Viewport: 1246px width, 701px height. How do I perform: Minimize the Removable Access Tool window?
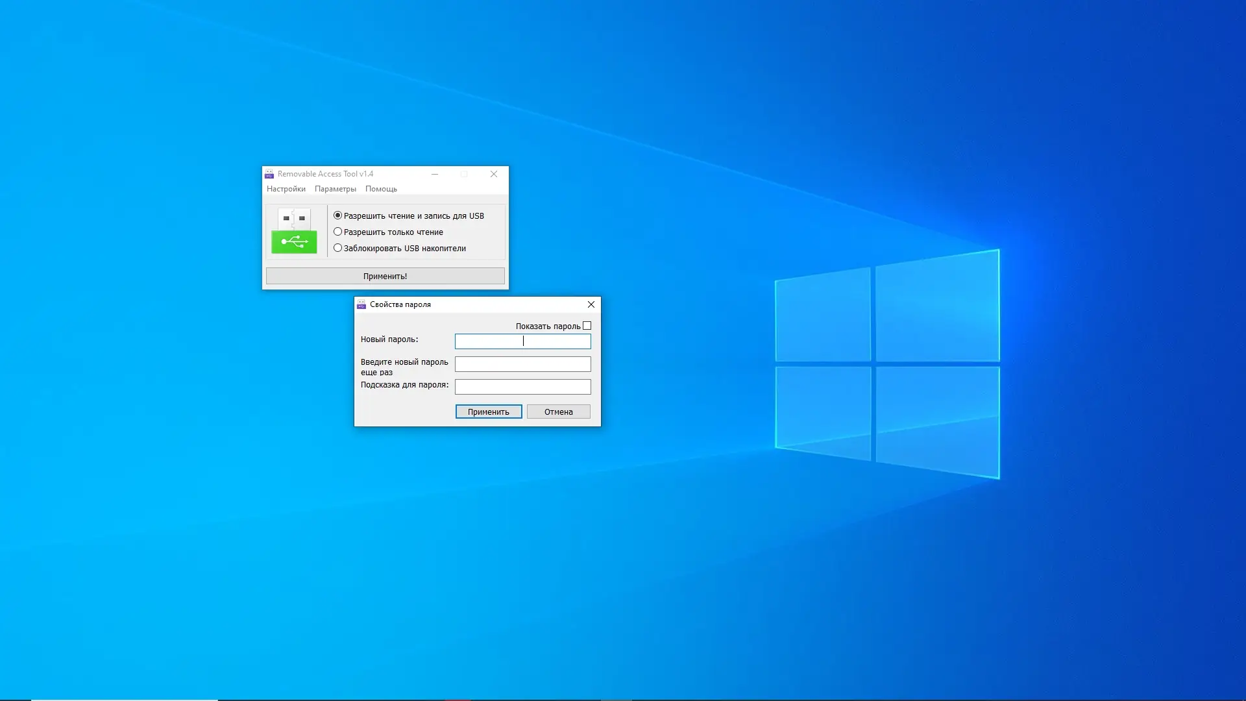coord(435,174)
